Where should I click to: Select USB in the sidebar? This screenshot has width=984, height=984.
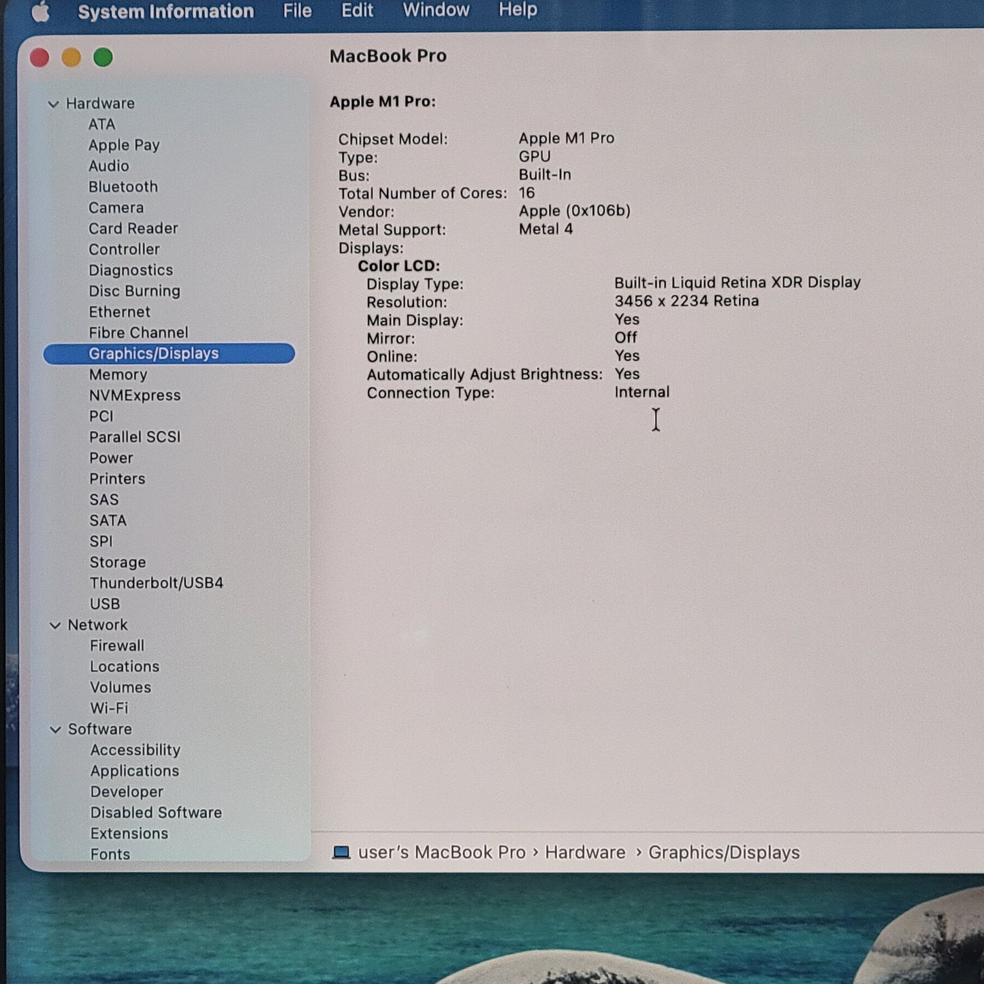tap(105, 604)
